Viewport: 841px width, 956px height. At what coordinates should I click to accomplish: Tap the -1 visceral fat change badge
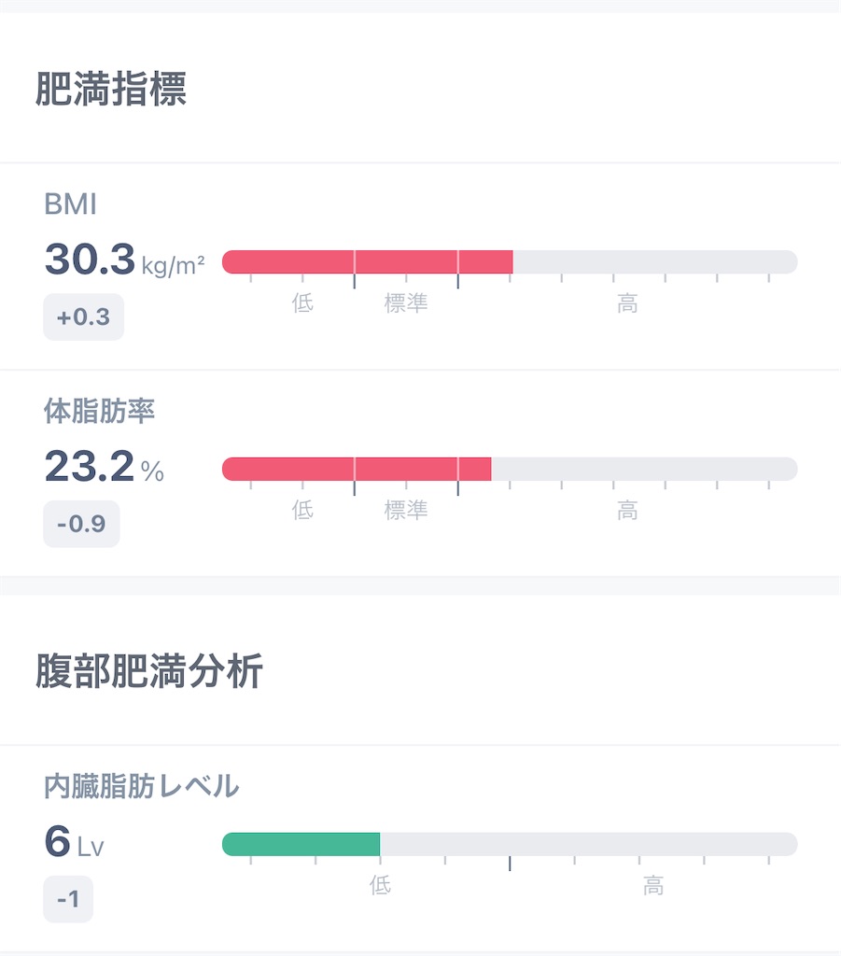pyautogui.click(x=68, y=899)
